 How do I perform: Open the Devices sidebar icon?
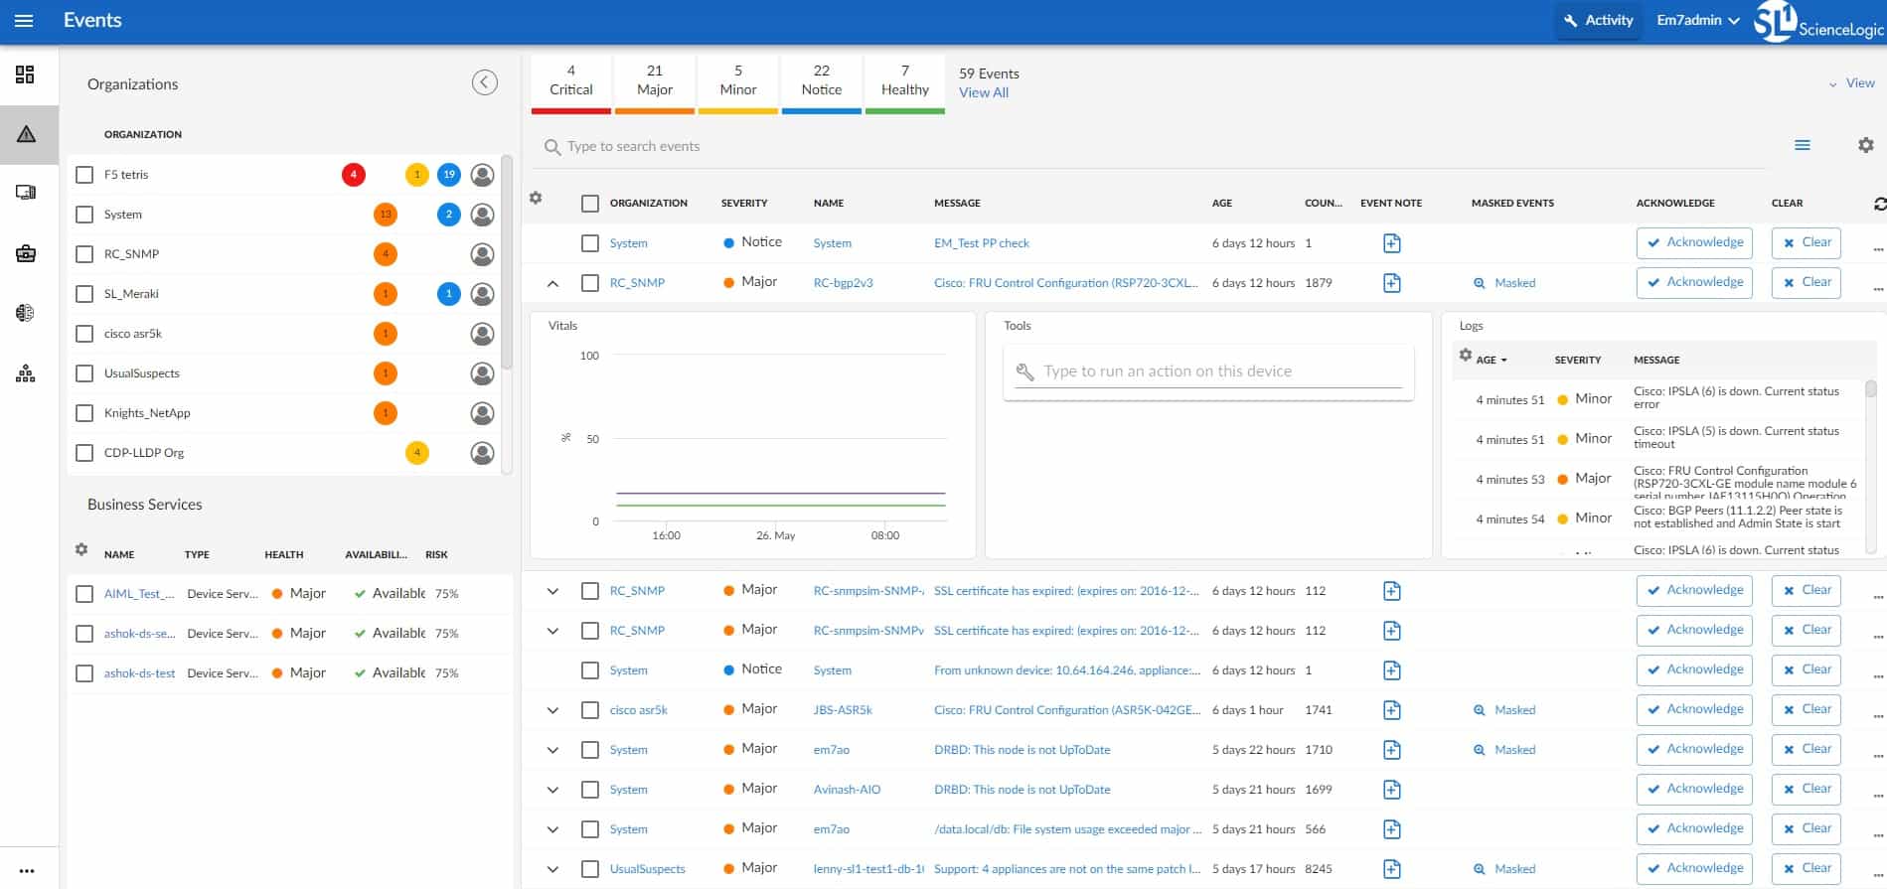pyautogui.click(x=26, y=193)
